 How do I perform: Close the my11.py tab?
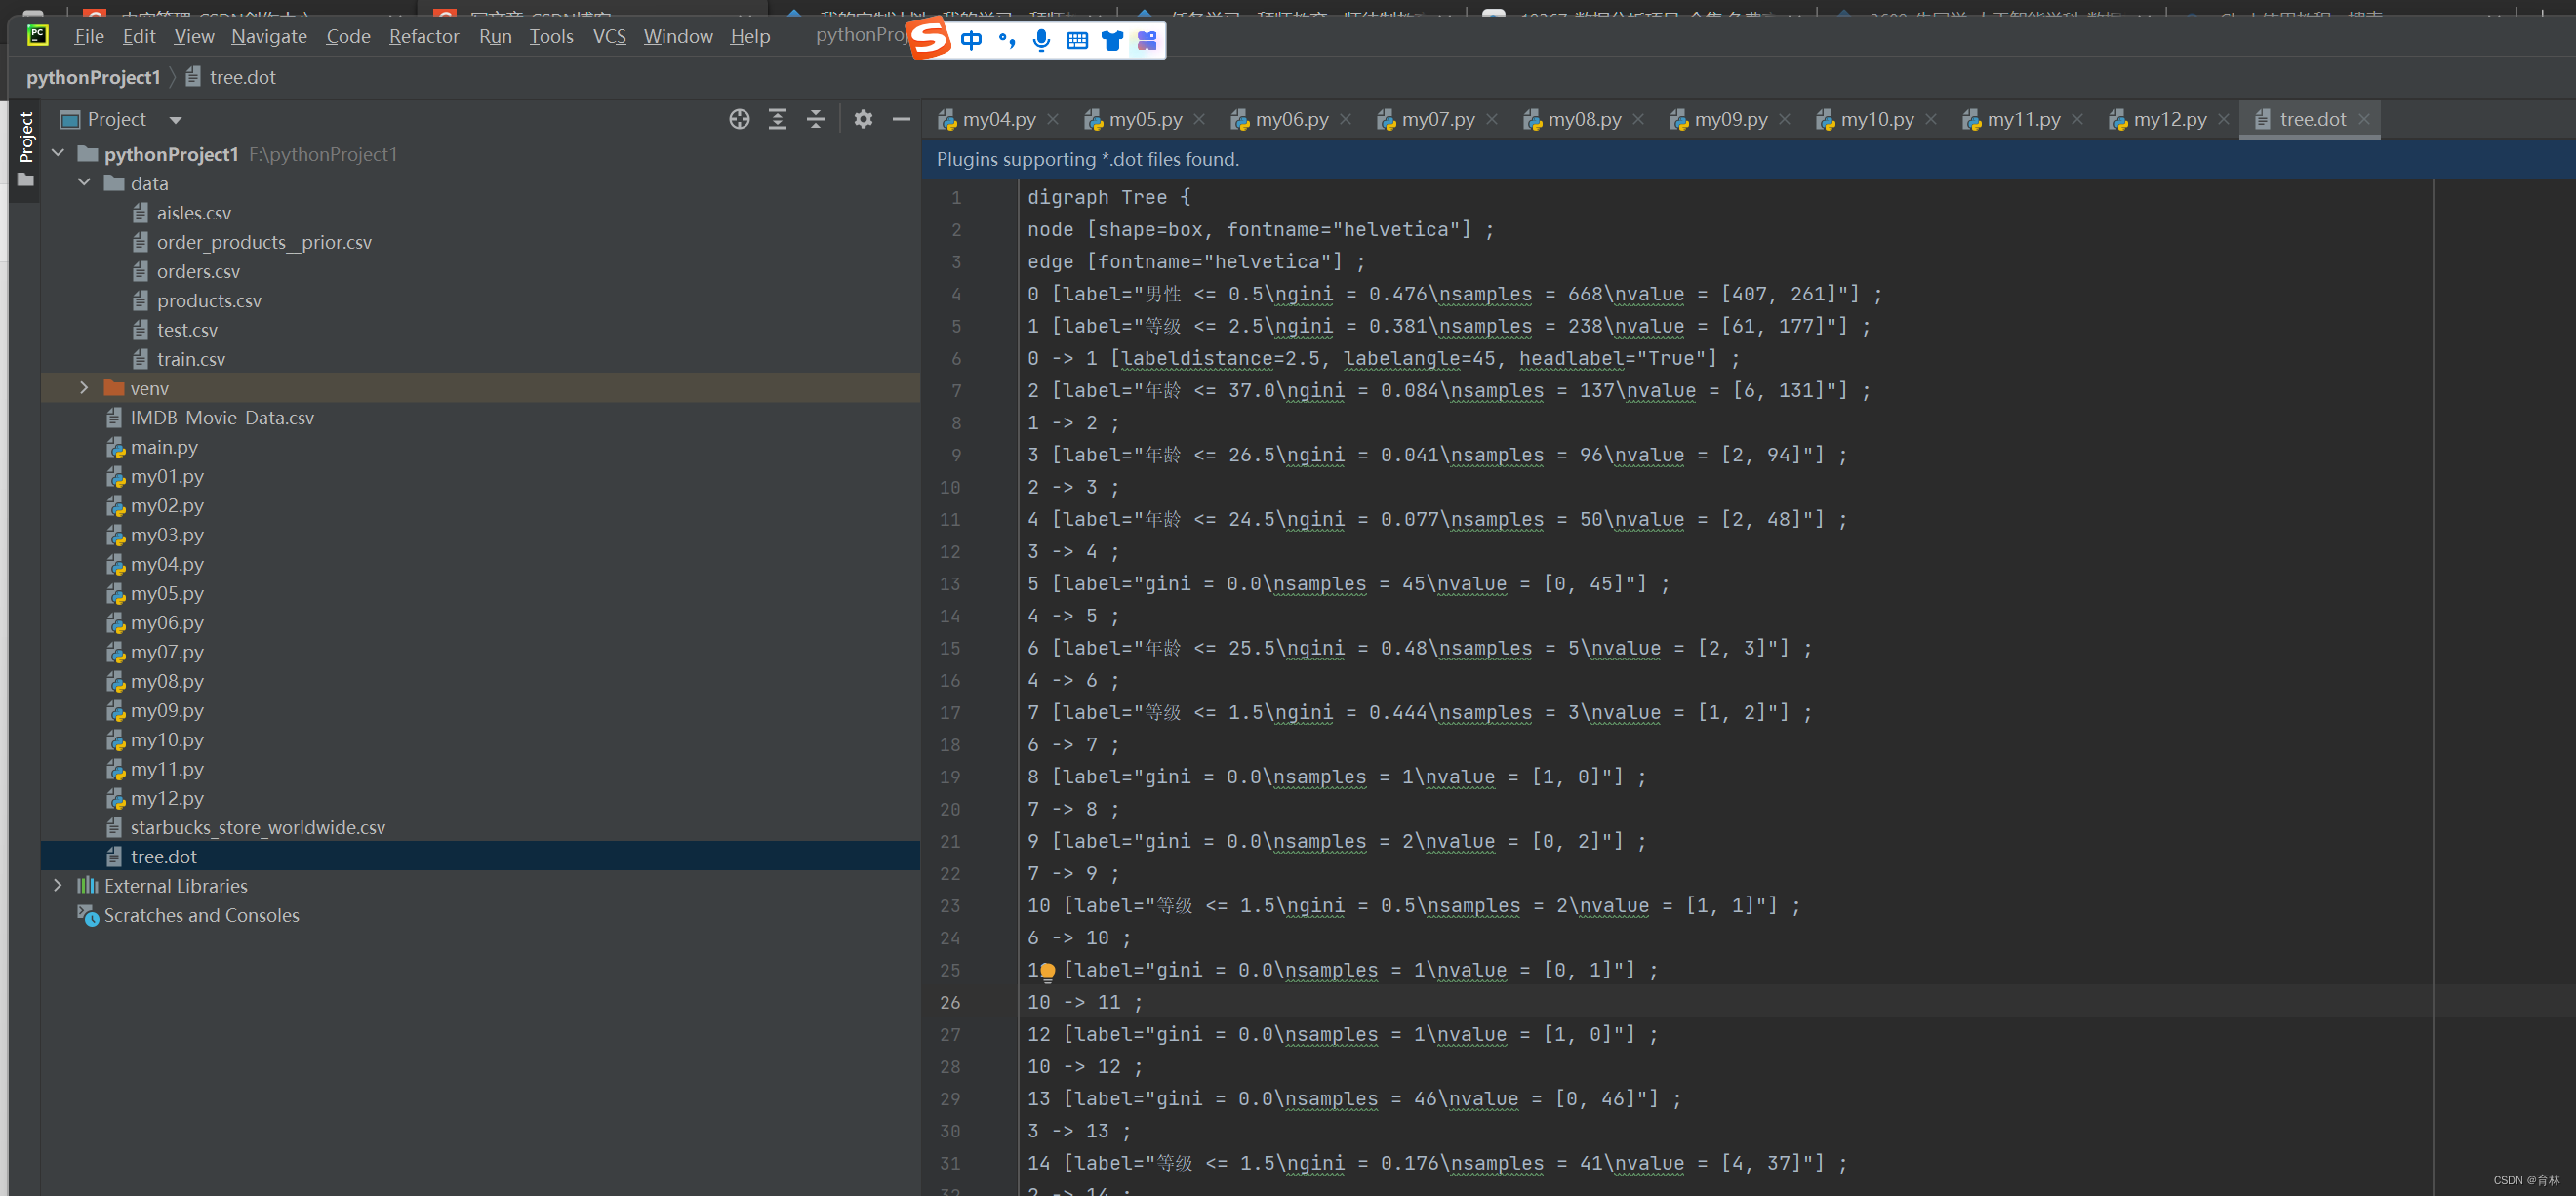tap(2077, 120)
